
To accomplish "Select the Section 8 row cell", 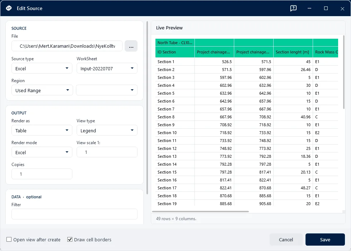I will [x=175, y=117].
